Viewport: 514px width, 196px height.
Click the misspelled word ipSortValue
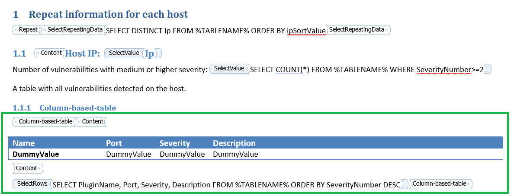(x=307, y=30)
